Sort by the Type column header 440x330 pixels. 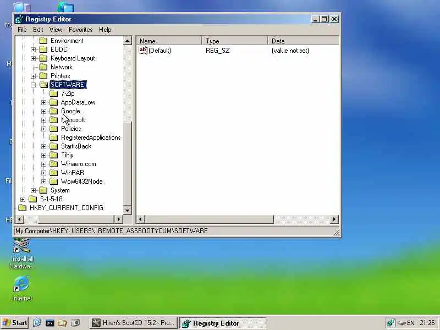(x=235, y=41)
